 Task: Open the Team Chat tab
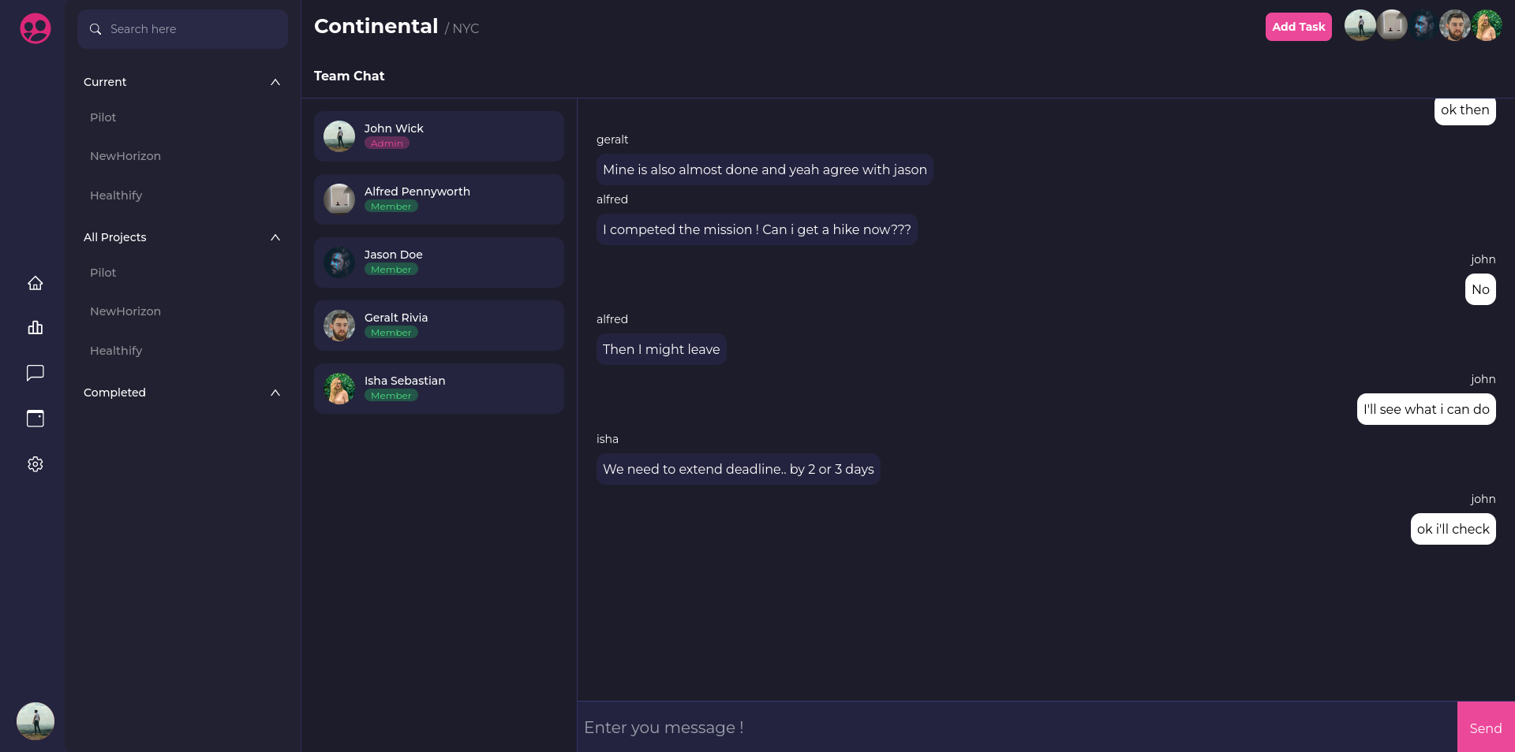(x=349, y=76)
